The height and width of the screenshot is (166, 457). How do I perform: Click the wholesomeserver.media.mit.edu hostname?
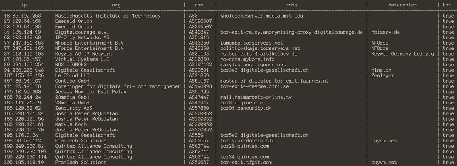[262, 16]
